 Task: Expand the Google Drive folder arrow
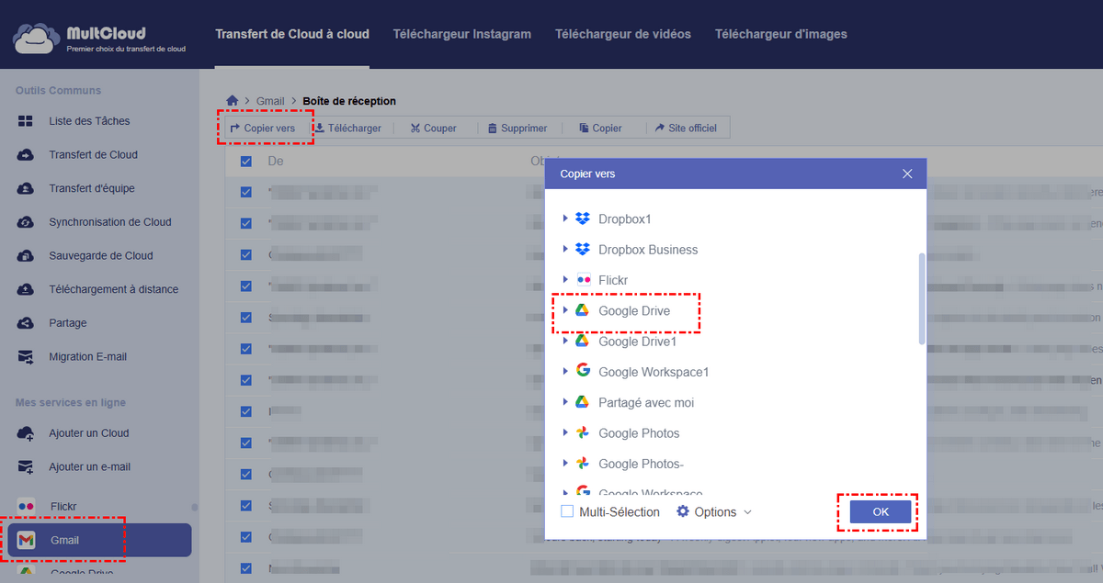565,310
